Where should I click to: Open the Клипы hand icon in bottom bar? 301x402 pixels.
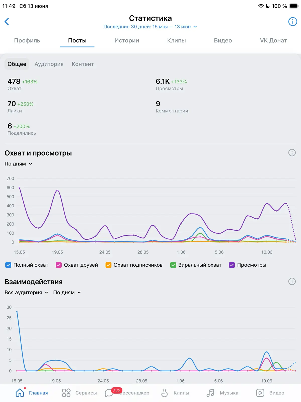[x=164, y=393]
